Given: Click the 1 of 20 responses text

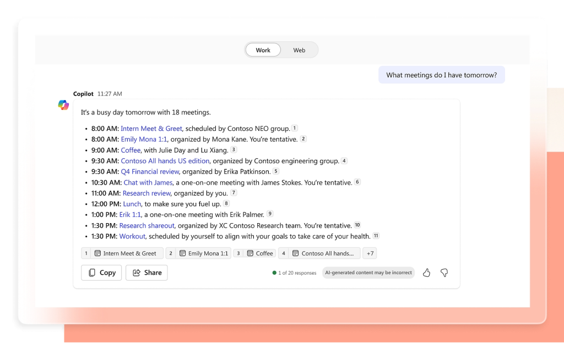Looking at the screenshot, I should click(x=297, y=273).
